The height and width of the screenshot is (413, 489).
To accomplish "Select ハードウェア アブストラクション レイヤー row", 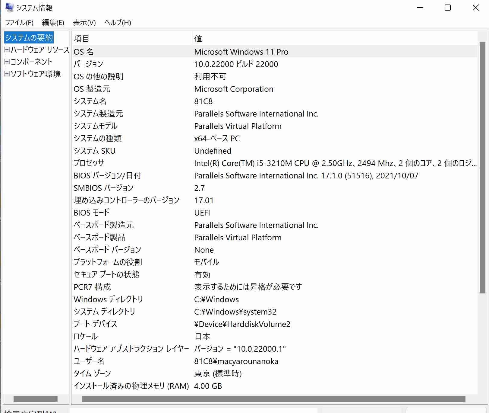I will [x=275, y=349].
